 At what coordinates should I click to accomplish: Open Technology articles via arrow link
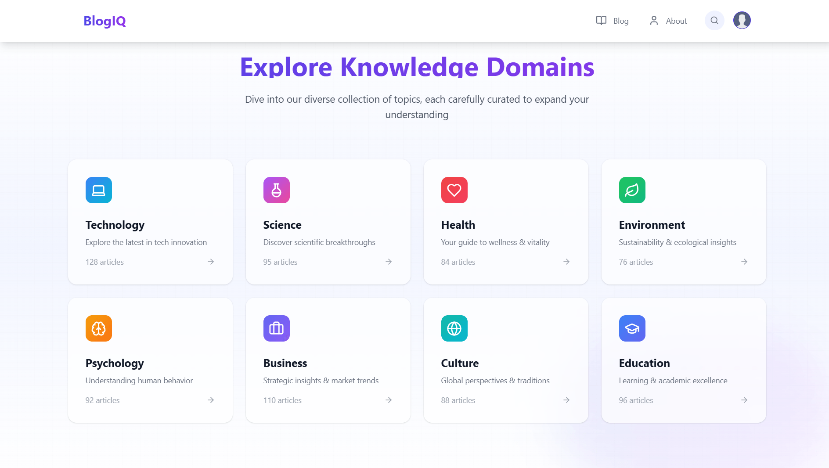pos(211,262)
